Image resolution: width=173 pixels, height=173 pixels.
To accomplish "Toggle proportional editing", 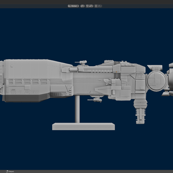I will [96, 6].
